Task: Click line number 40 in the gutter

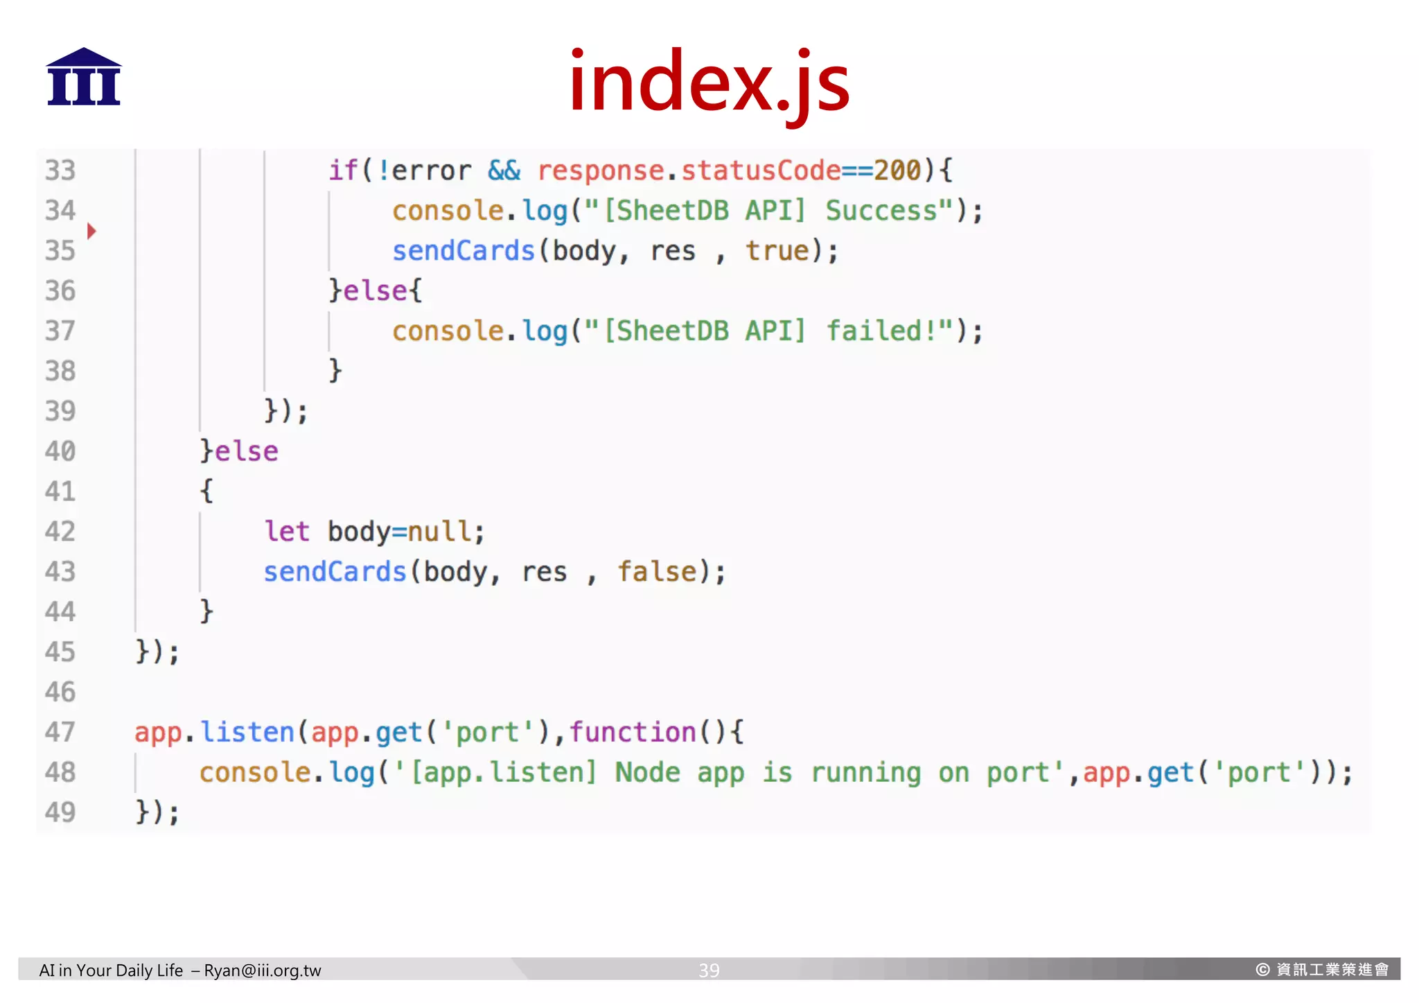Action: tap(60, 451)
